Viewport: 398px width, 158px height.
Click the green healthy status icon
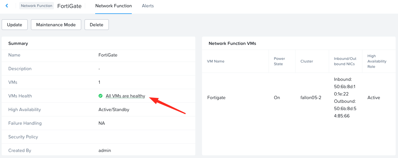tap(100, 96)
